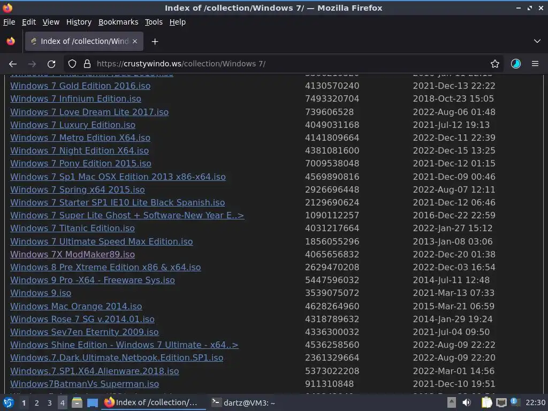The width and height of the screenshot is (548, 411).
Task: Open the Edit menu
Action: click(x=29, y=22)
